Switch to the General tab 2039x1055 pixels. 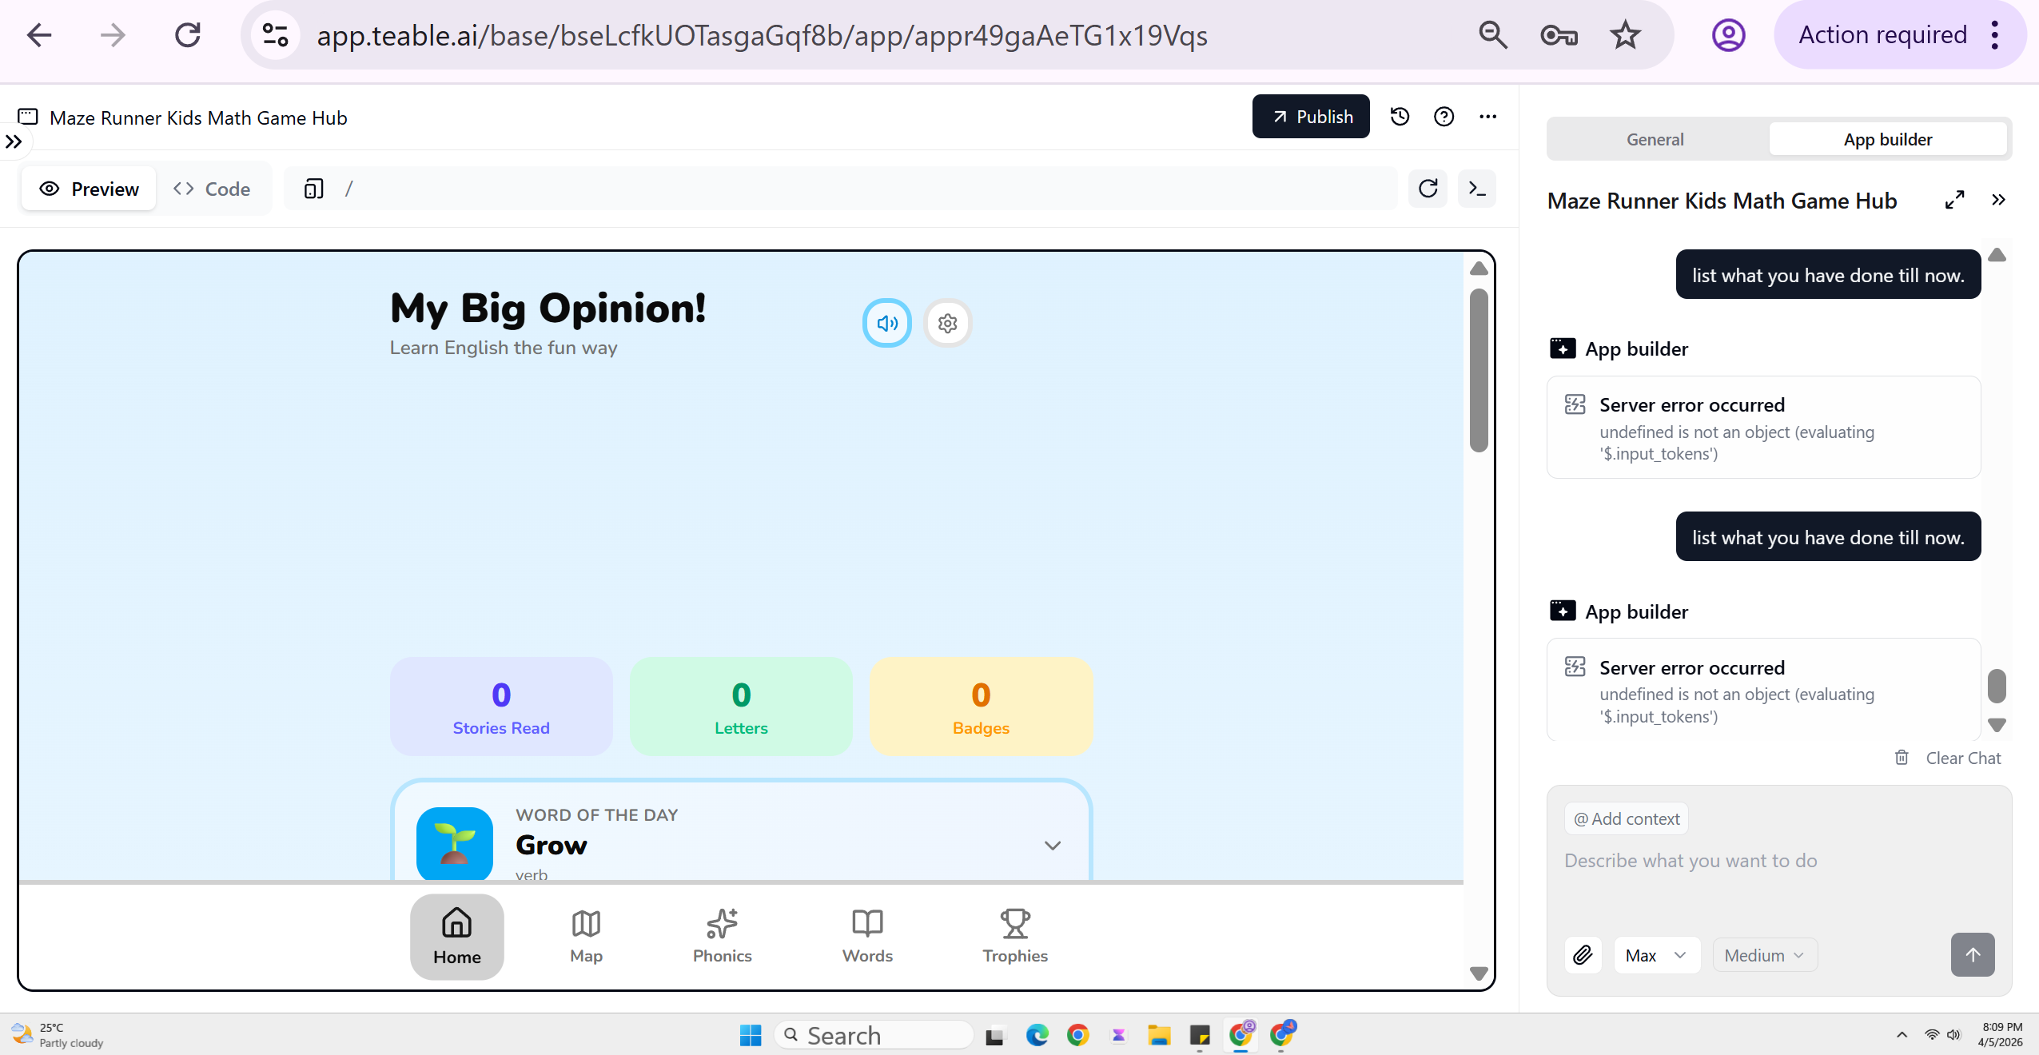click(x=1655, y=139)
